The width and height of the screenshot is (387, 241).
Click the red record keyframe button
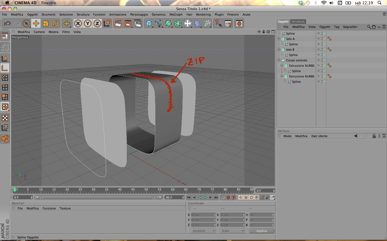(228, 198)
